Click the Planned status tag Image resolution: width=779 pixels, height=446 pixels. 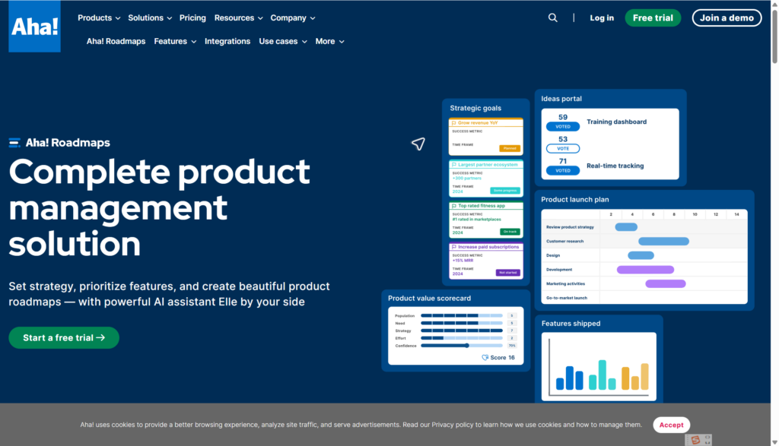(x=510, y=148)
